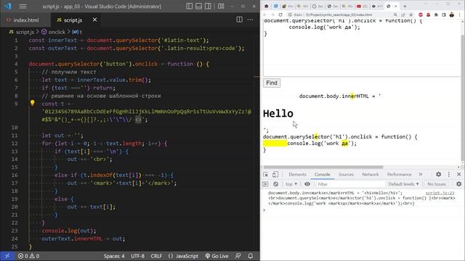Open DevTools Network tab
Image resolution: width=465 pixels, height=261 pixels.
point(370,175)
